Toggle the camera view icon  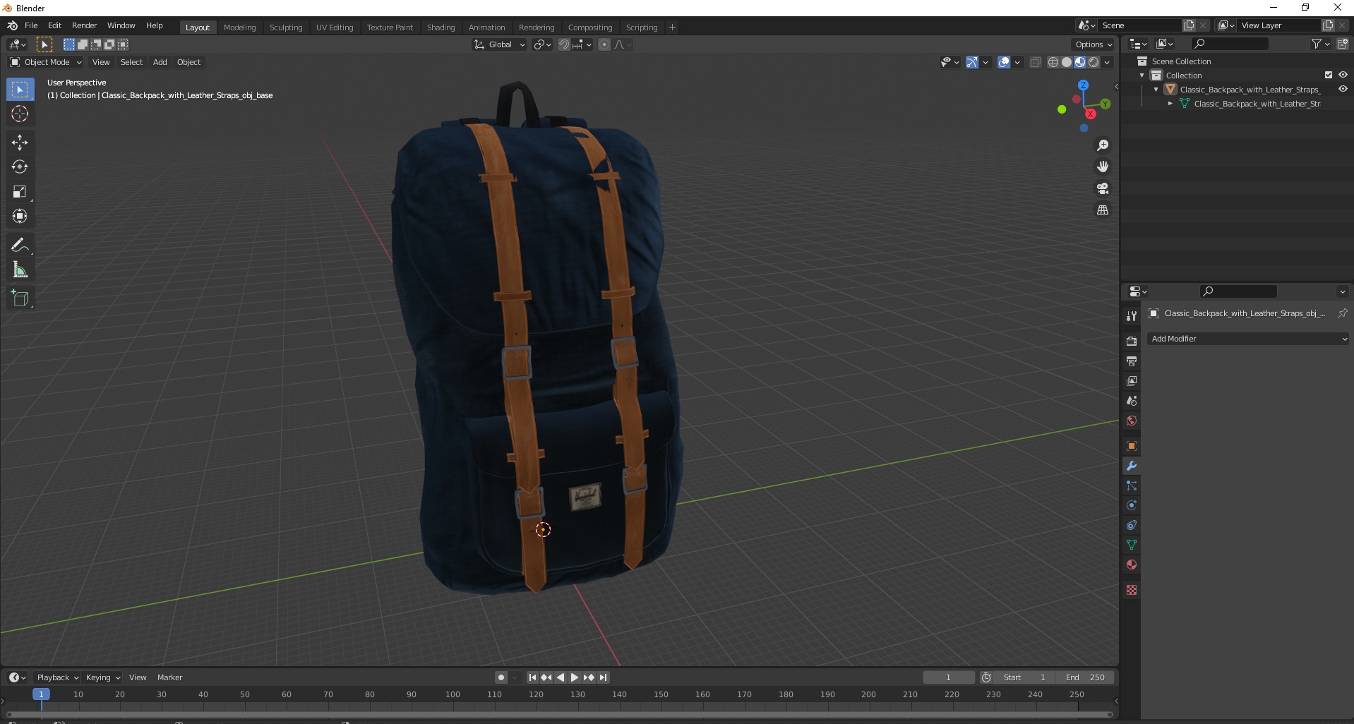(1103, 188)
